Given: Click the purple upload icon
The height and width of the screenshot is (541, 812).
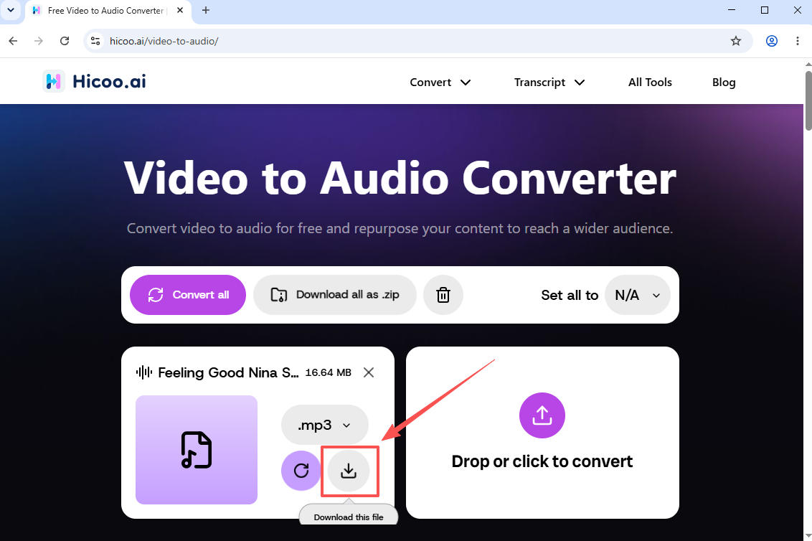Looking at the screenshot, I should pos(542,415).
